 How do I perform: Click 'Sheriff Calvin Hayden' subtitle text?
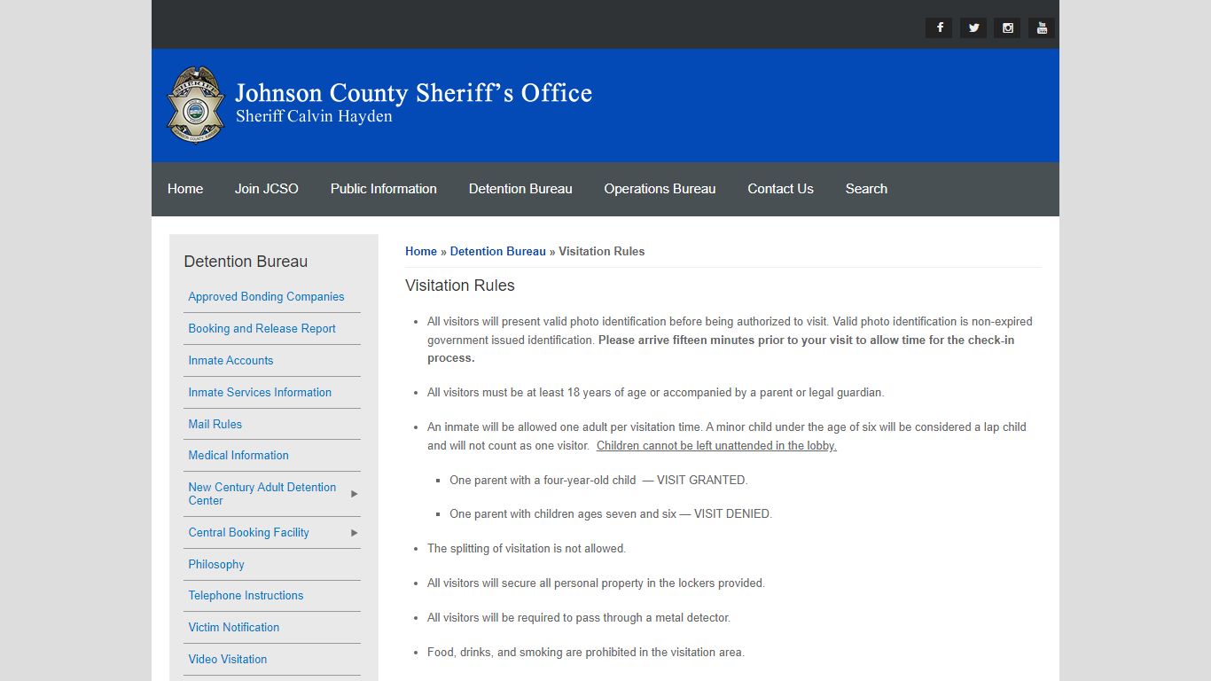coord(314,116)
